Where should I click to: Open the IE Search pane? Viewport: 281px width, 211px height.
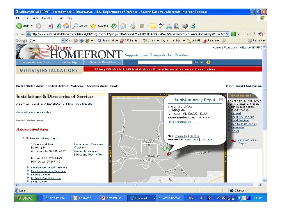[80, 26]
